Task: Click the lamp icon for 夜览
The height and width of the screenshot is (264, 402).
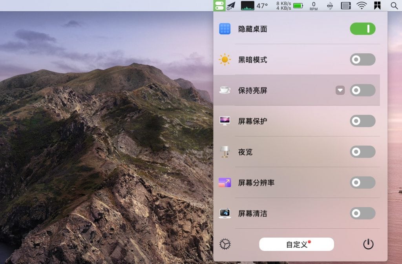Action: [225, 152]
